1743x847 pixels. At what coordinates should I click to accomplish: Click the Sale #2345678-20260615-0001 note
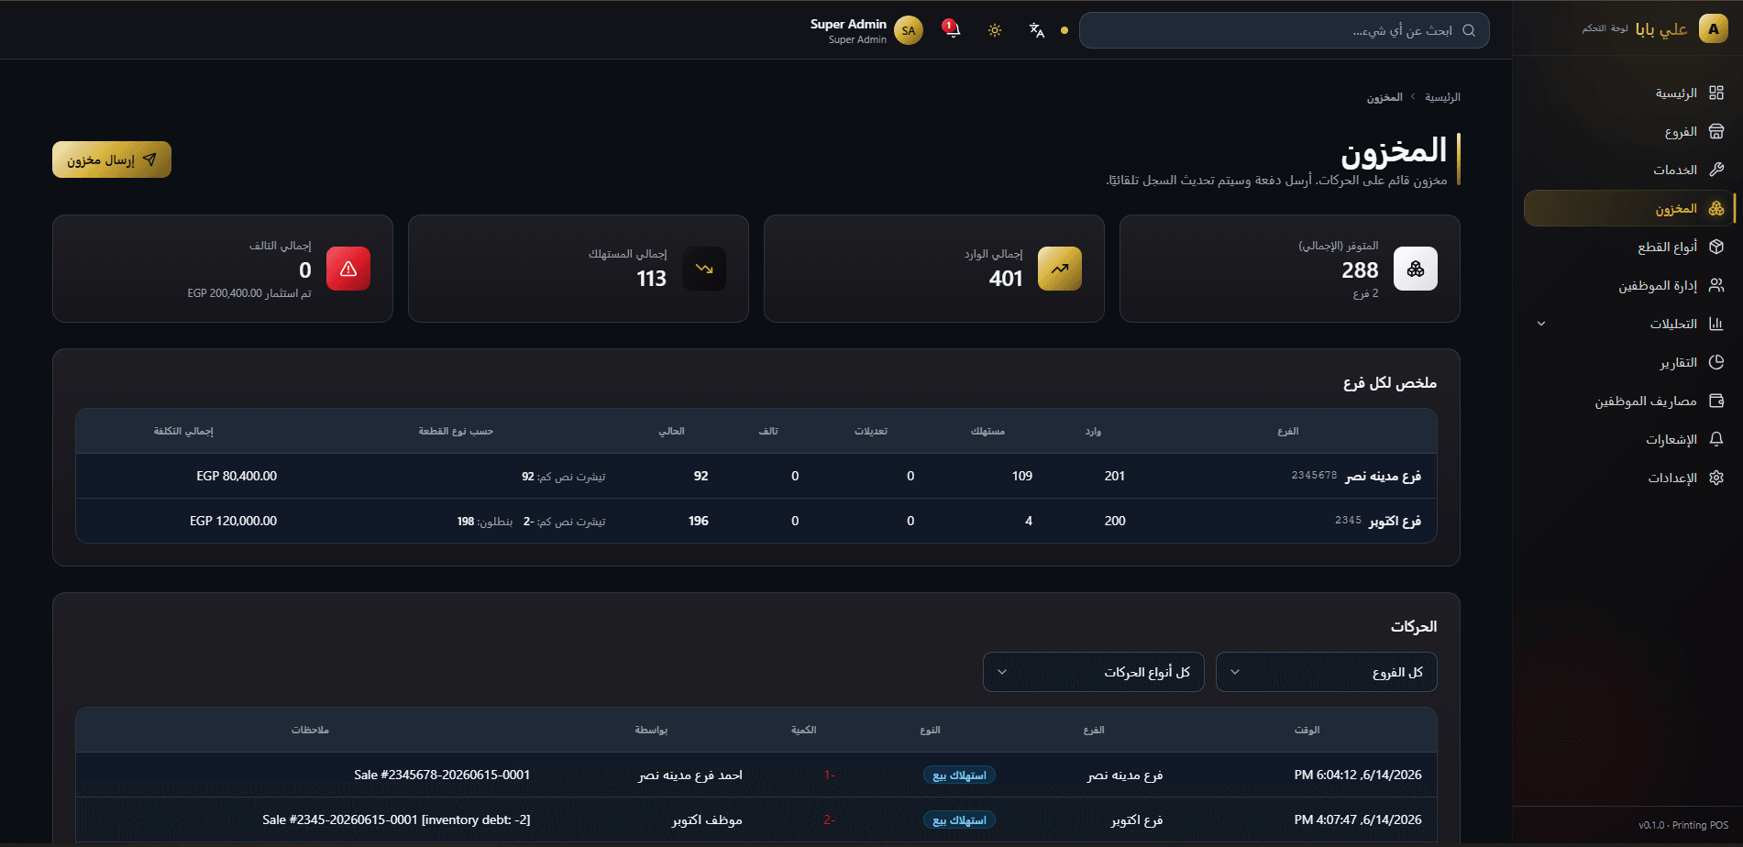point(442,775)
